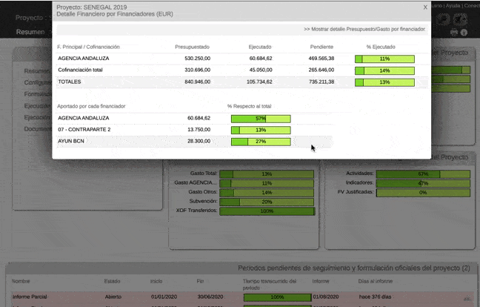This screenshot has width=480, height=307.
Task: Click Cofinanciación total 14% progress bar
Action: click(384, 70)
